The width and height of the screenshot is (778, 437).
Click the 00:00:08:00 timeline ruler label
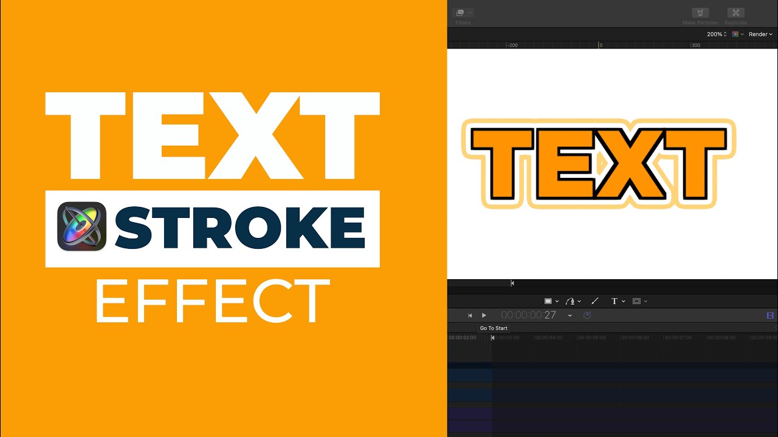[x=721, y=337]
